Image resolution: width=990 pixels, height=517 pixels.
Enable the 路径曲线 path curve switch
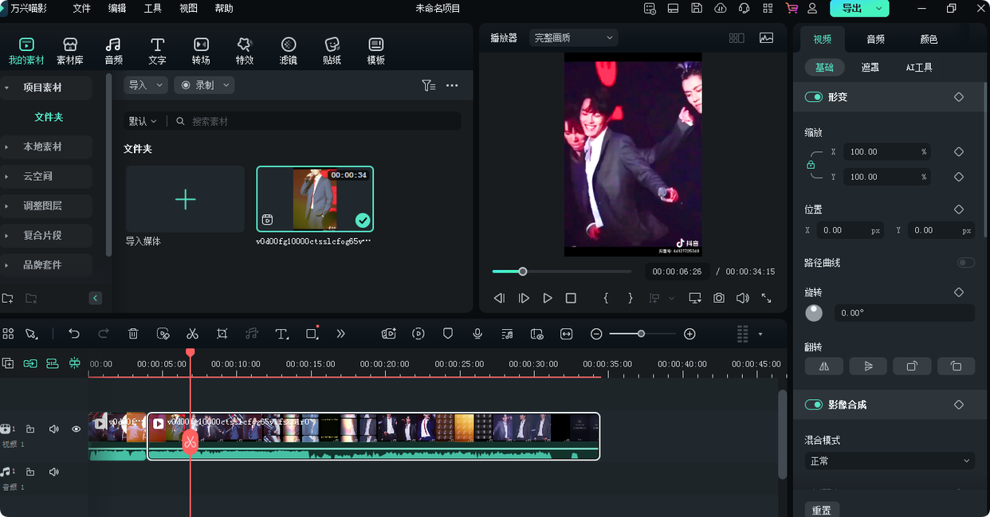965,263
